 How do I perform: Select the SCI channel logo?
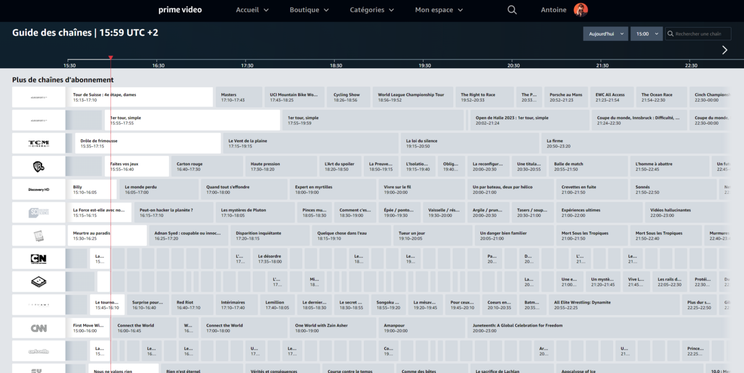click(x=38, y=212)
